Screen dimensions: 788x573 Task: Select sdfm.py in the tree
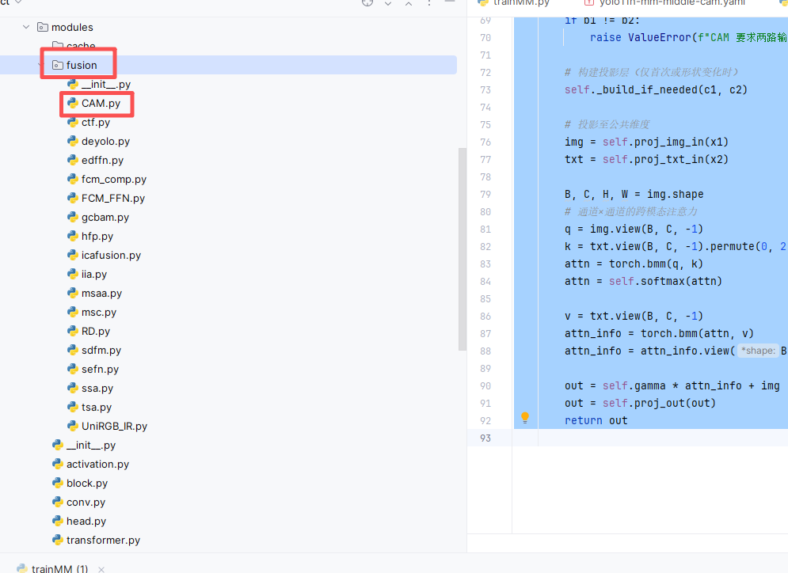point(101,351)
